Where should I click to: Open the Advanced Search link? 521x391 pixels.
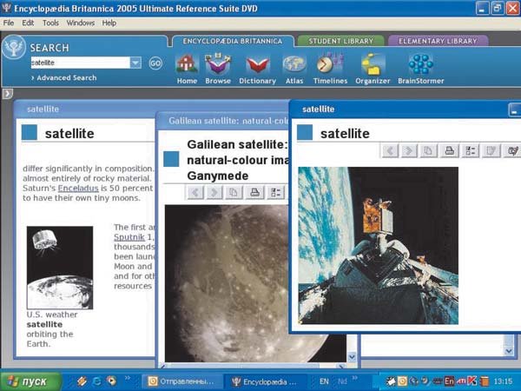tap(63, 78)
